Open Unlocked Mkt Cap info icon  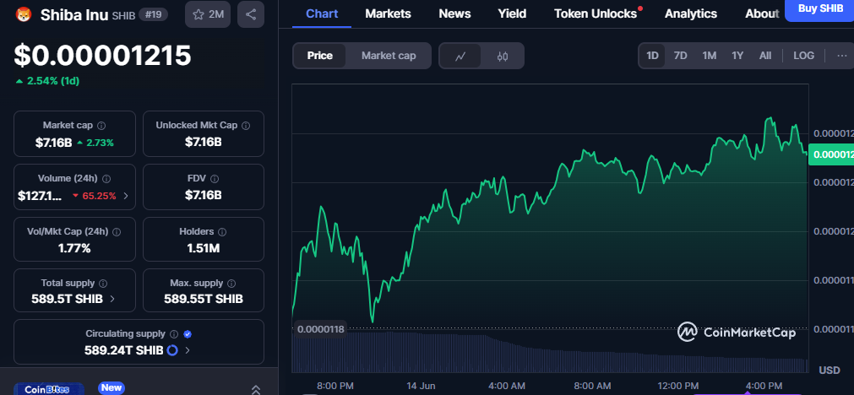[246, 126]
